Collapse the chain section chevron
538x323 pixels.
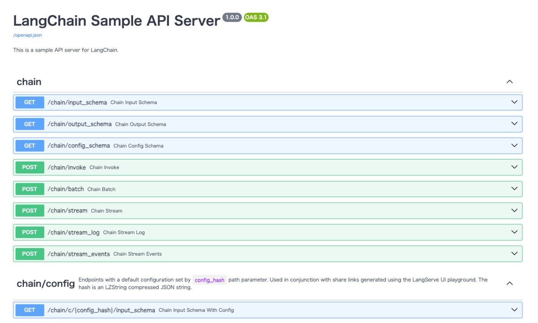509,82
